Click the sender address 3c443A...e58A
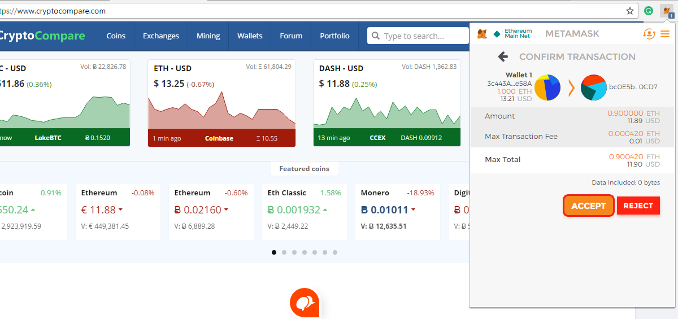The width and height of the screenshot is (678, 319). (x=510, y=83)
